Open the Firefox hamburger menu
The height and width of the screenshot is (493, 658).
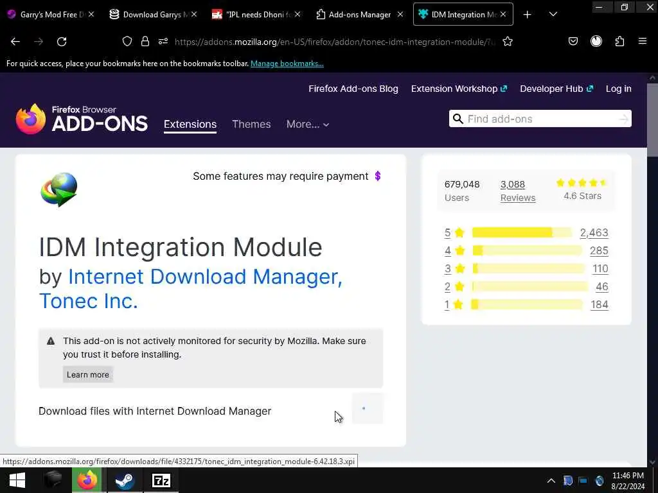(x=643, y=41)
